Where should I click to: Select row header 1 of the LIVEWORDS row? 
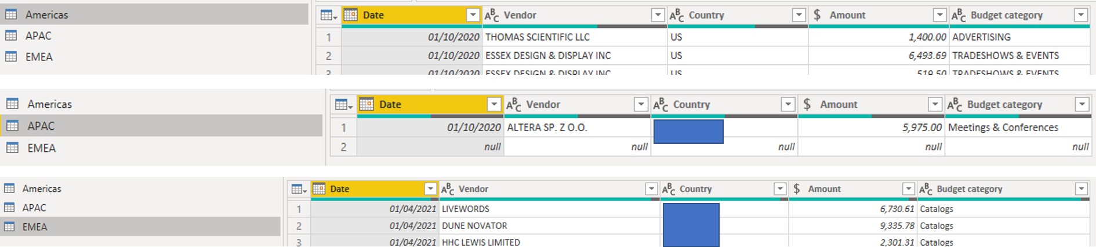point(299,209)
